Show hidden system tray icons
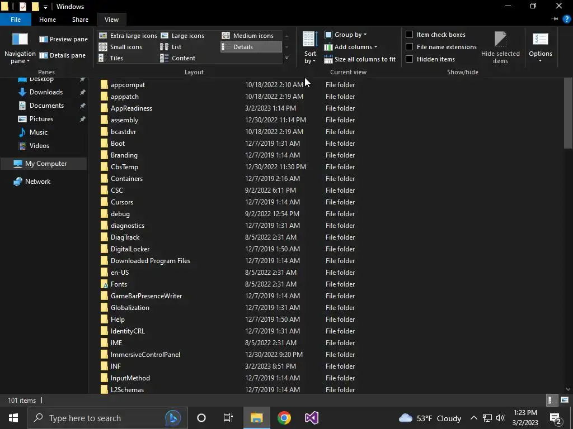This screenshot has height=429, width=573. point(473,418)
